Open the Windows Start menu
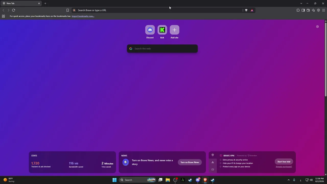Viewport: 327px width, 184px height. pos(114,180)
